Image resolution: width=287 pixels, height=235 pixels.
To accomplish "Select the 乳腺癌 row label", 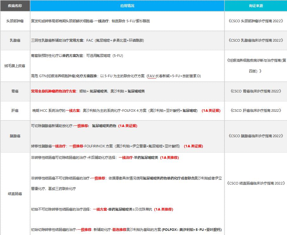I will [x=15, y=40].
